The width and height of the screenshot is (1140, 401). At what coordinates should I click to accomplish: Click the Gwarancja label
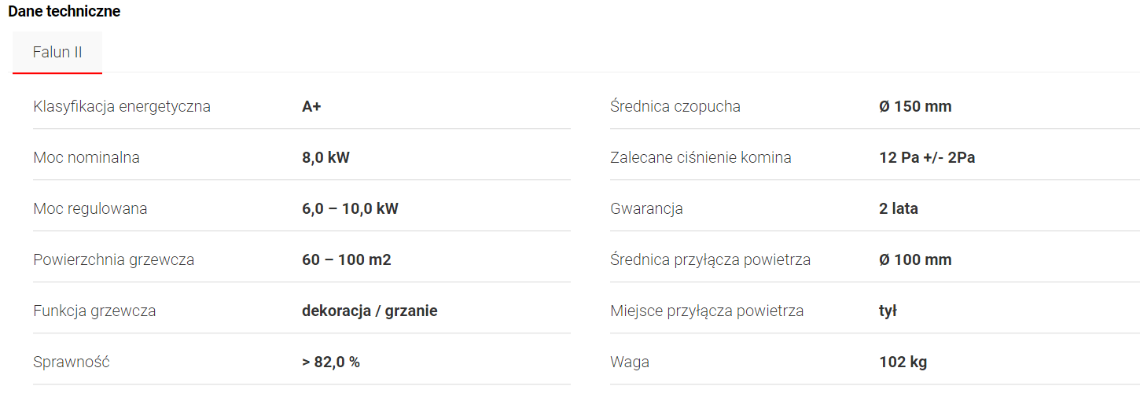pos(646,208)
